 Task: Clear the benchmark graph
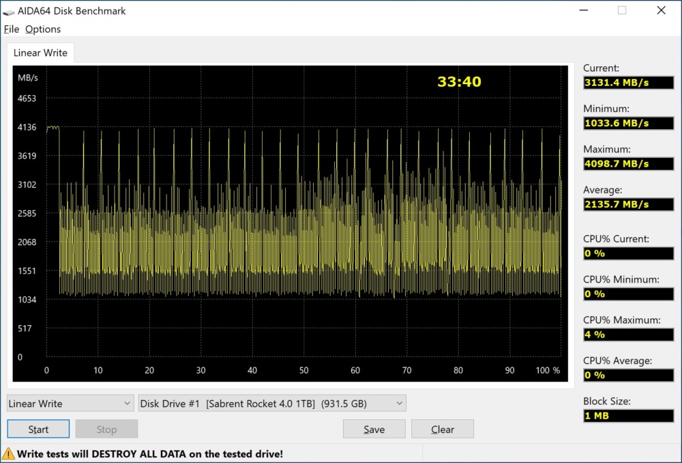coord(443,429)
